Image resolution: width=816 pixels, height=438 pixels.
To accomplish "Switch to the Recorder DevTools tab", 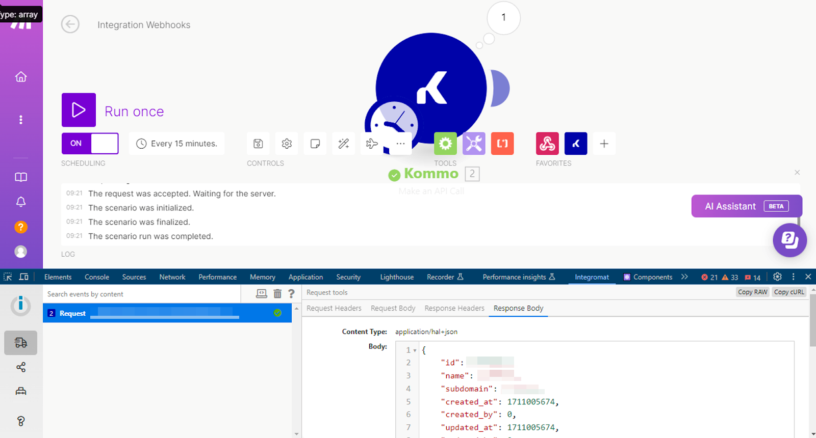I will 445,277.
